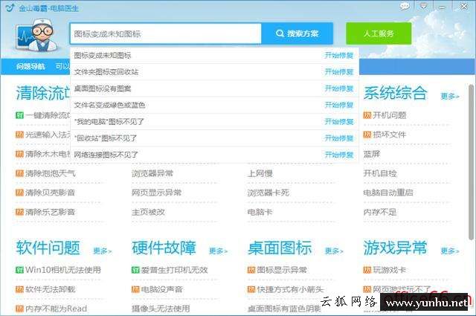Click the search input field

[165, 33]
